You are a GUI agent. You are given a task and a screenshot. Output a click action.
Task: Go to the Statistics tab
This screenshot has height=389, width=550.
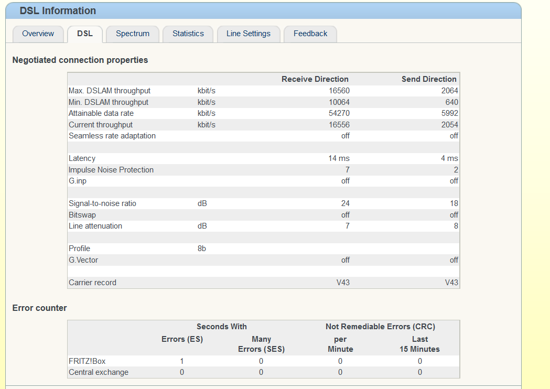pos(188,34)
